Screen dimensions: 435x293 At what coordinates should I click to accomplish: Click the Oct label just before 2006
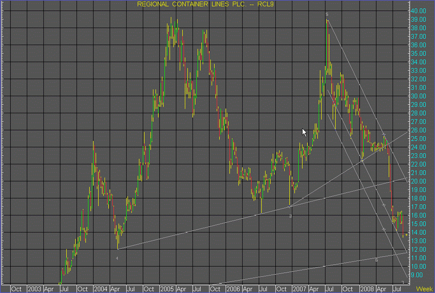(215, 289)
